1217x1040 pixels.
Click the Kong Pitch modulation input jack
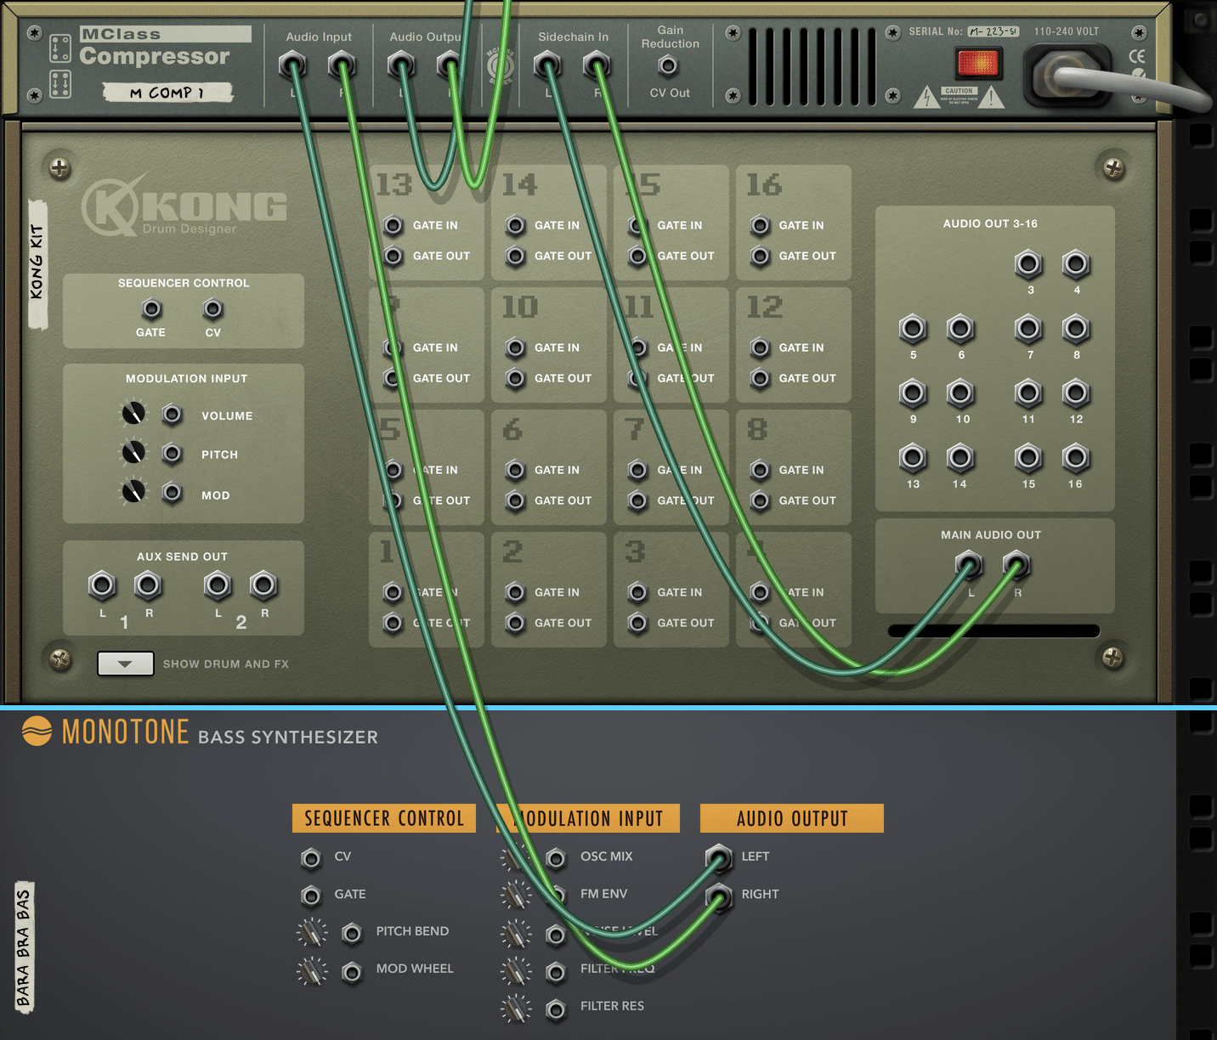coord(173,454)
